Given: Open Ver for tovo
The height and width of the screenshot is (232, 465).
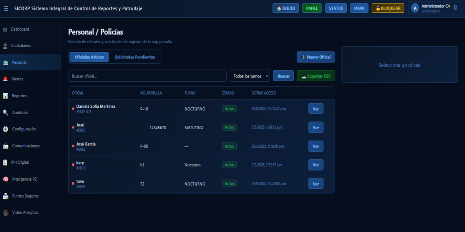Looking at the screenshot, I should click(x=316, y=184).
